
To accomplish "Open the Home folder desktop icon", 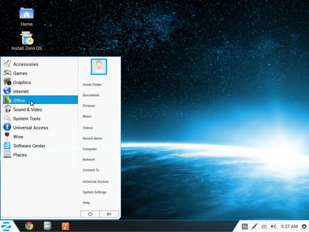I will pyautogui.click(x=27, y=17).
